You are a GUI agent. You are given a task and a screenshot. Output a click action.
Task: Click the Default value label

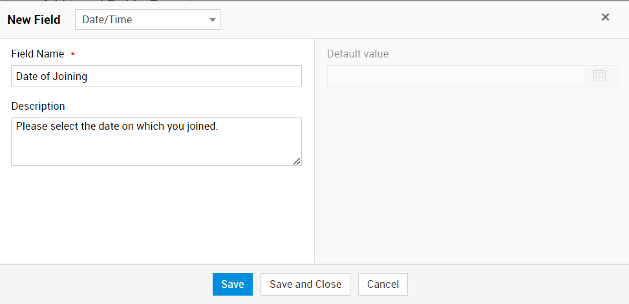pos(357,54)
